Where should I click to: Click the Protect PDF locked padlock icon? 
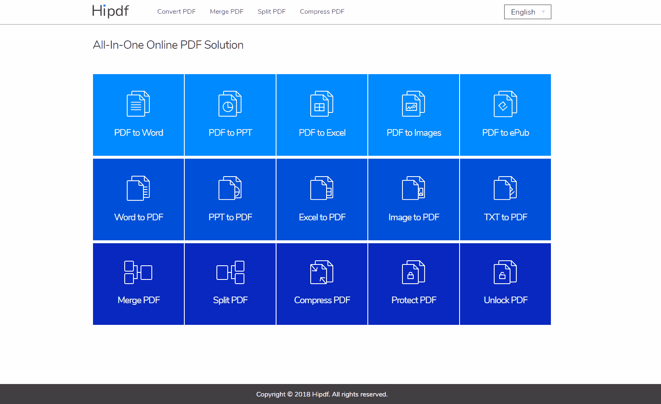tap(413, 272)
